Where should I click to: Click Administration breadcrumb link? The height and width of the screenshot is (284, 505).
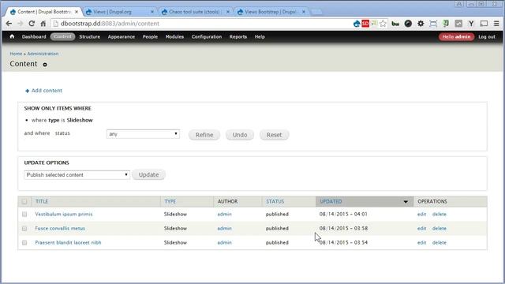(43, 54)
